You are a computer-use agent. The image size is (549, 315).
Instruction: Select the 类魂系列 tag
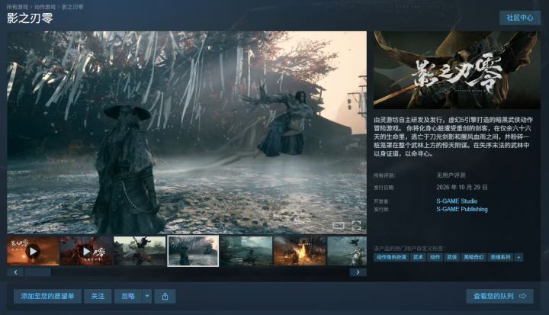(500, 257)
